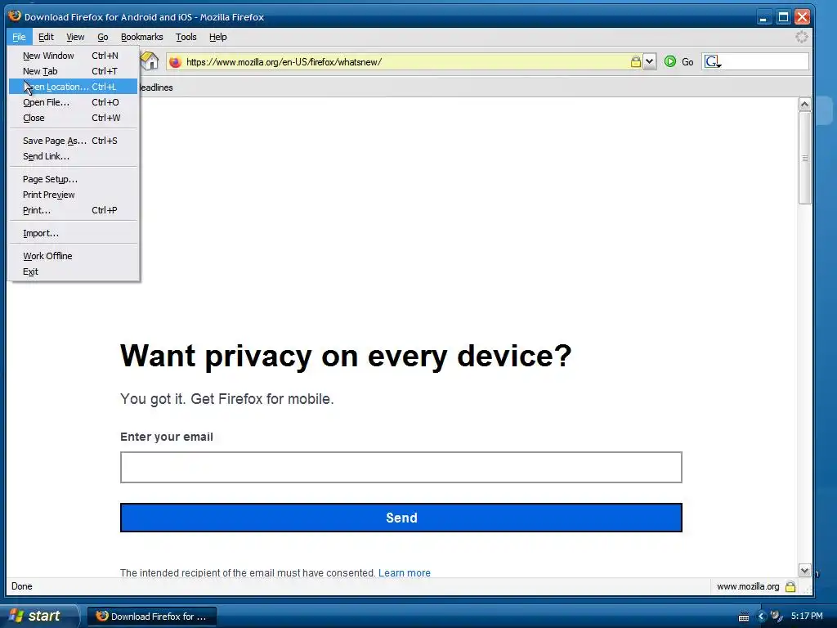Click the Home toolbar icon
The height and width of the screenshot is (628, 837).
(150, 61)
